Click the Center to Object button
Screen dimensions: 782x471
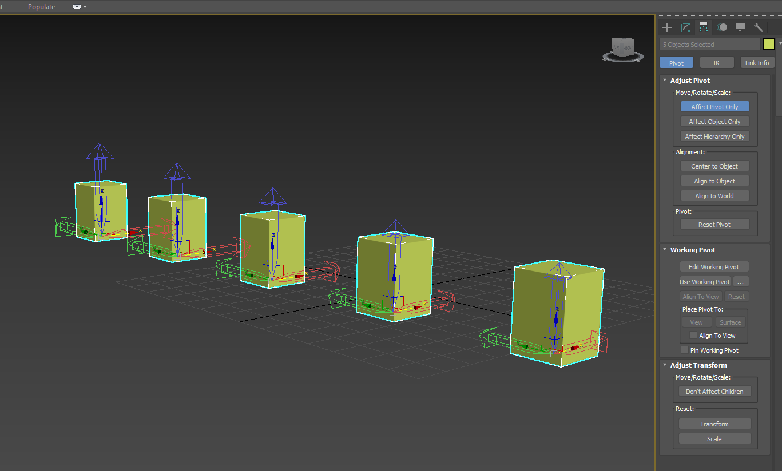coord(714,166)
